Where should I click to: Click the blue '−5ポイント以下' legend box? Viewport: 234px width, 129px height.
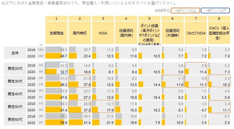(x=215, y=11)
